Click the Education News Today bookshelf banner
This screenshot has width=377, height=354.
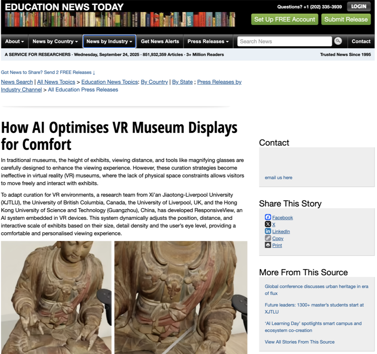click(x=120, y=19)
